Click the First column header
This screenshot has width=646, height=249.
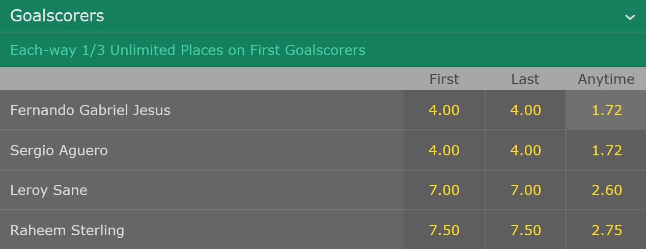(444, 79)
